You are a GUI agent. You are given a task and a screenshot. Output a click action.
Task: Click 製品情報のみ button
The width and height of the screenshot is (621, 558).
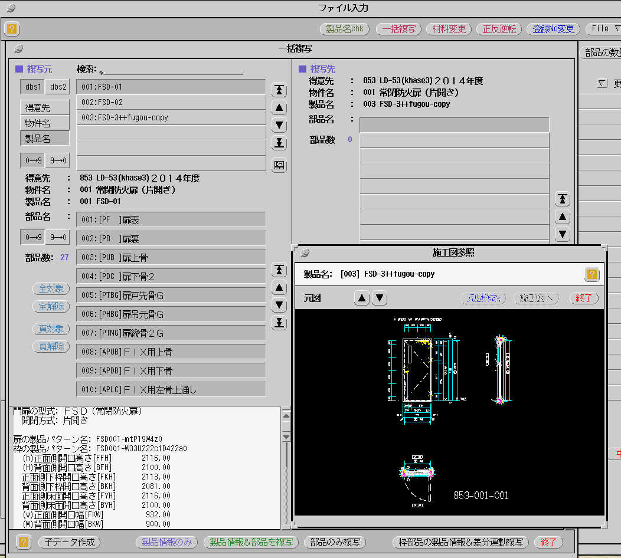coord(166,541)
